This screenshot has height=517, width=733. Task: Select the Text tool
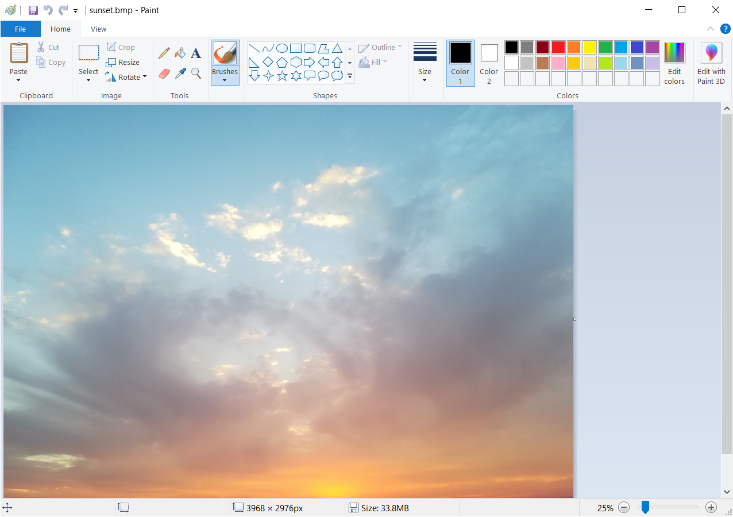(x=196, y=53)
